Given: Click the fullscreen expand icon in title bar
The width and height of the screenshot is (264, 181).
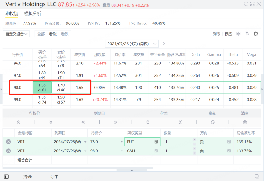Looking at the screenshot, I should [252, 4].
